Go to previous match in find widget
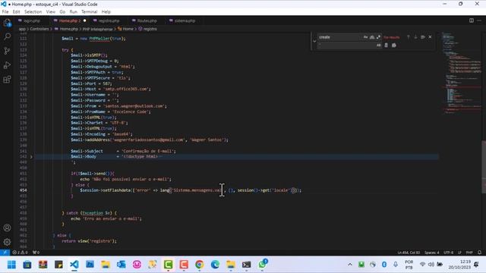 [x=409, y=37]
